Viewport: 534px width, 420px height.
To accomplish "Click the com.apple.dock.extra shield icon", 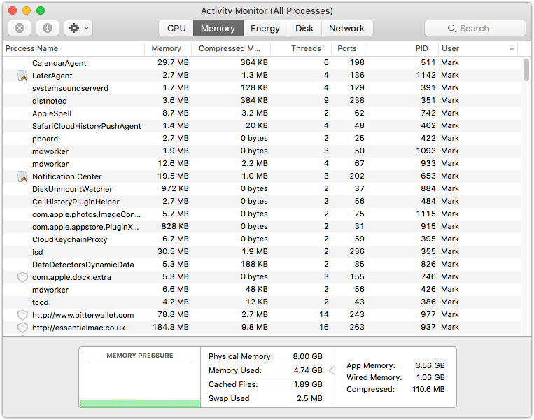I will (x=22, y=277).
